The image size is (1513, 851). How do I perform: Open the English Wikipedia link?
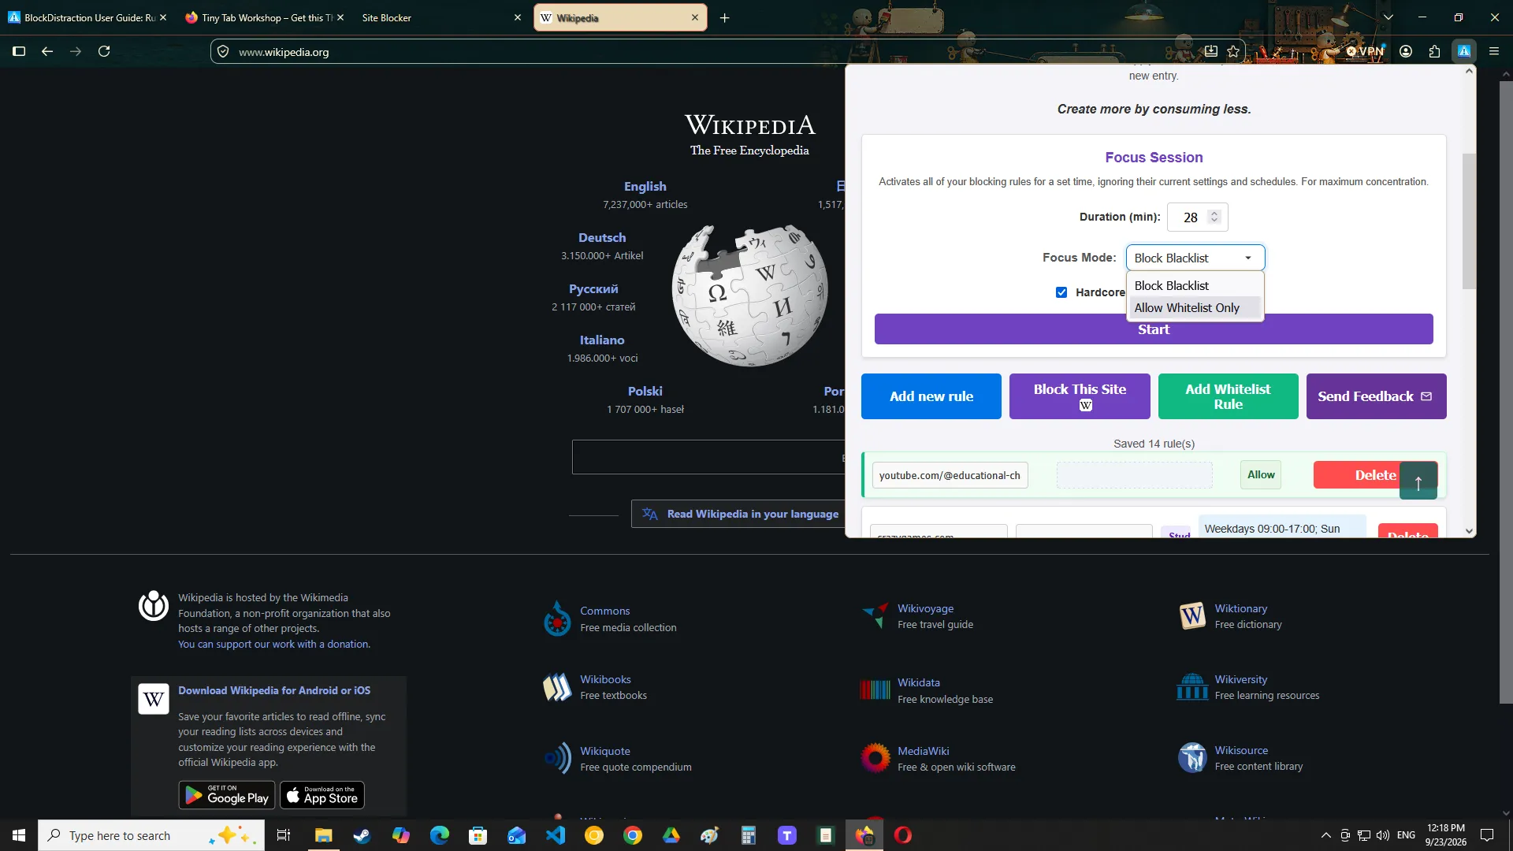pos(645,187)
